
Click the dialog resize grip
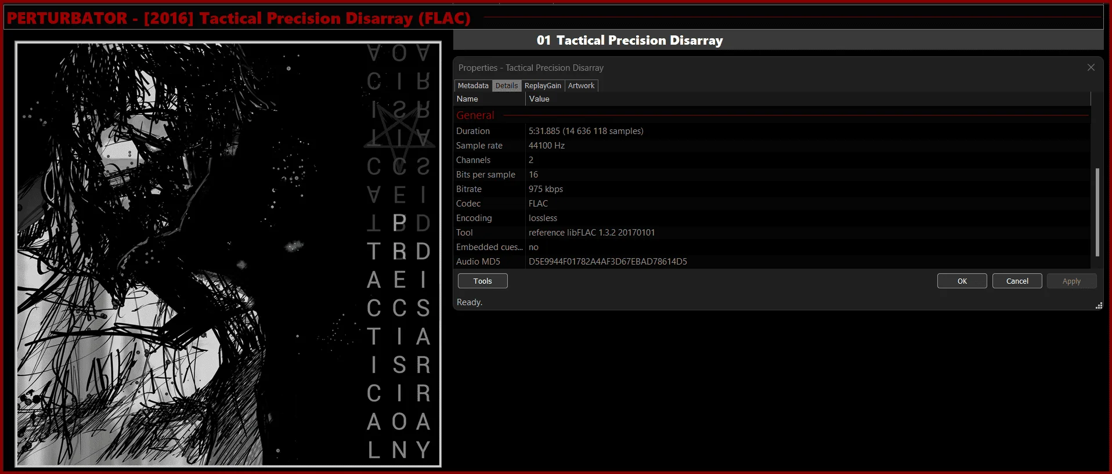tap(1099, 306)
